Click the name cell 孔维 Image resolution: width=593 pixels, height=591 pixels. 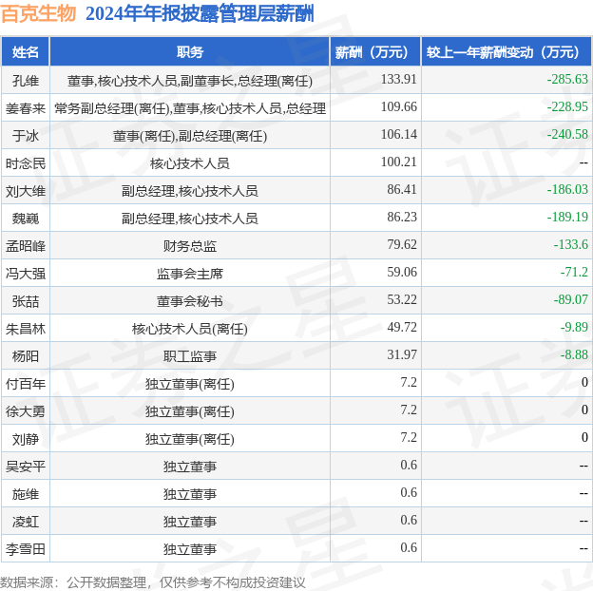coord(26,80)
